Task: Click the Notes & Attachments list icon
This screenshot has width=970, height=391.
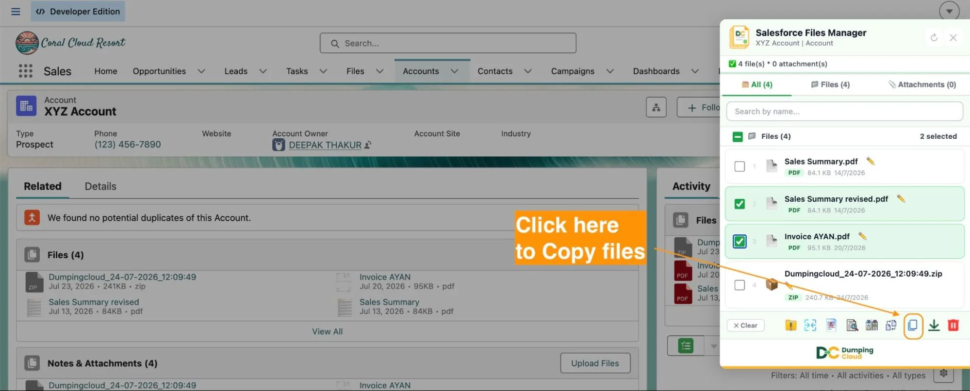Action: 32,363
